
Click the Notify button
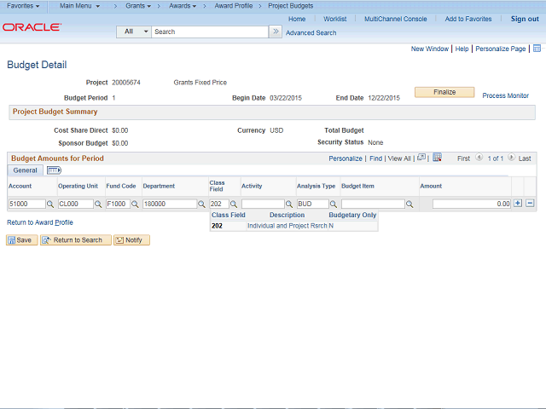tap(131, 240)
